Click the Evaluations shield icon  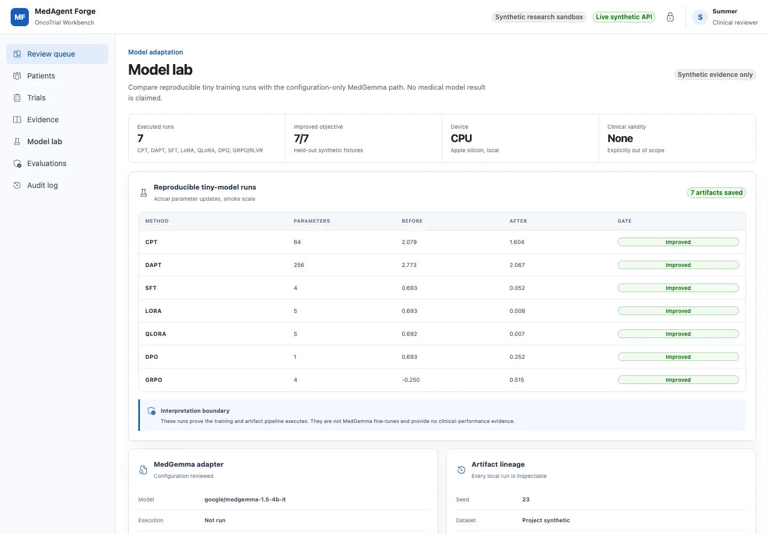click(x=17, y=163)
